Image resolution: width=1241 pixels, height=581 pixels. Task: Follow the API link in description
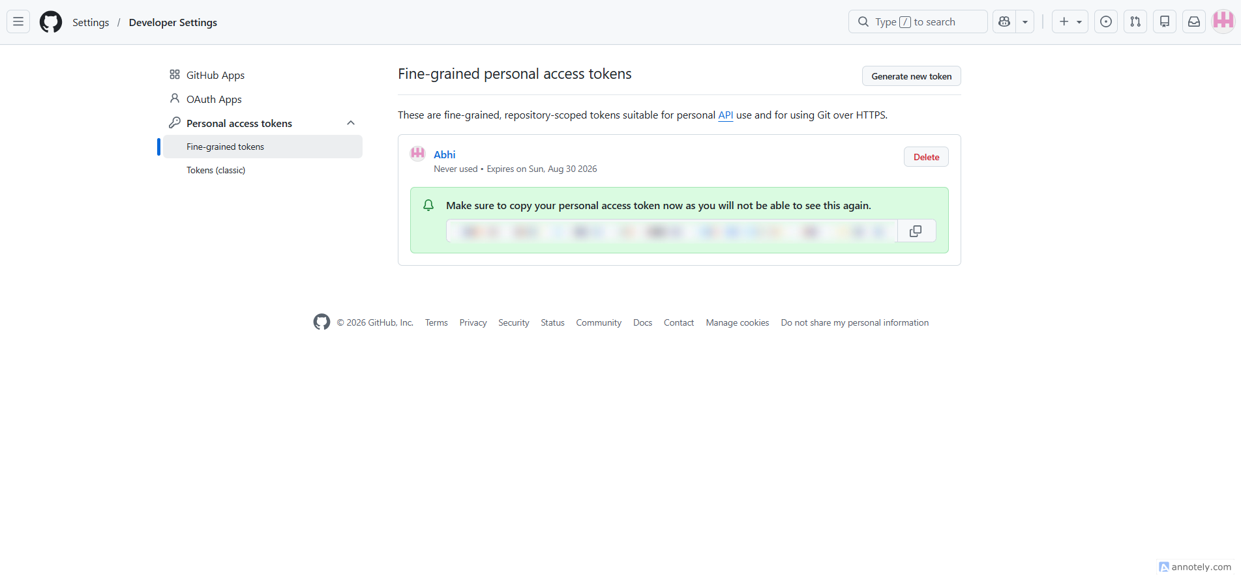coord(726,115)
